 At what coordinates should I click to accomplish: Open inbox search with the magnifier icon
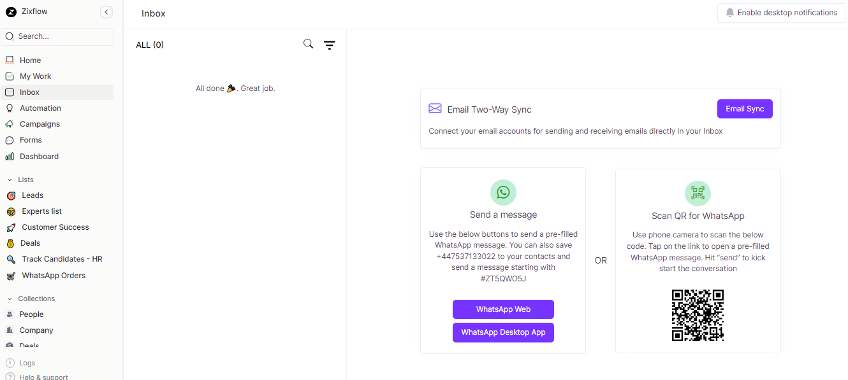tap(308, 44)
